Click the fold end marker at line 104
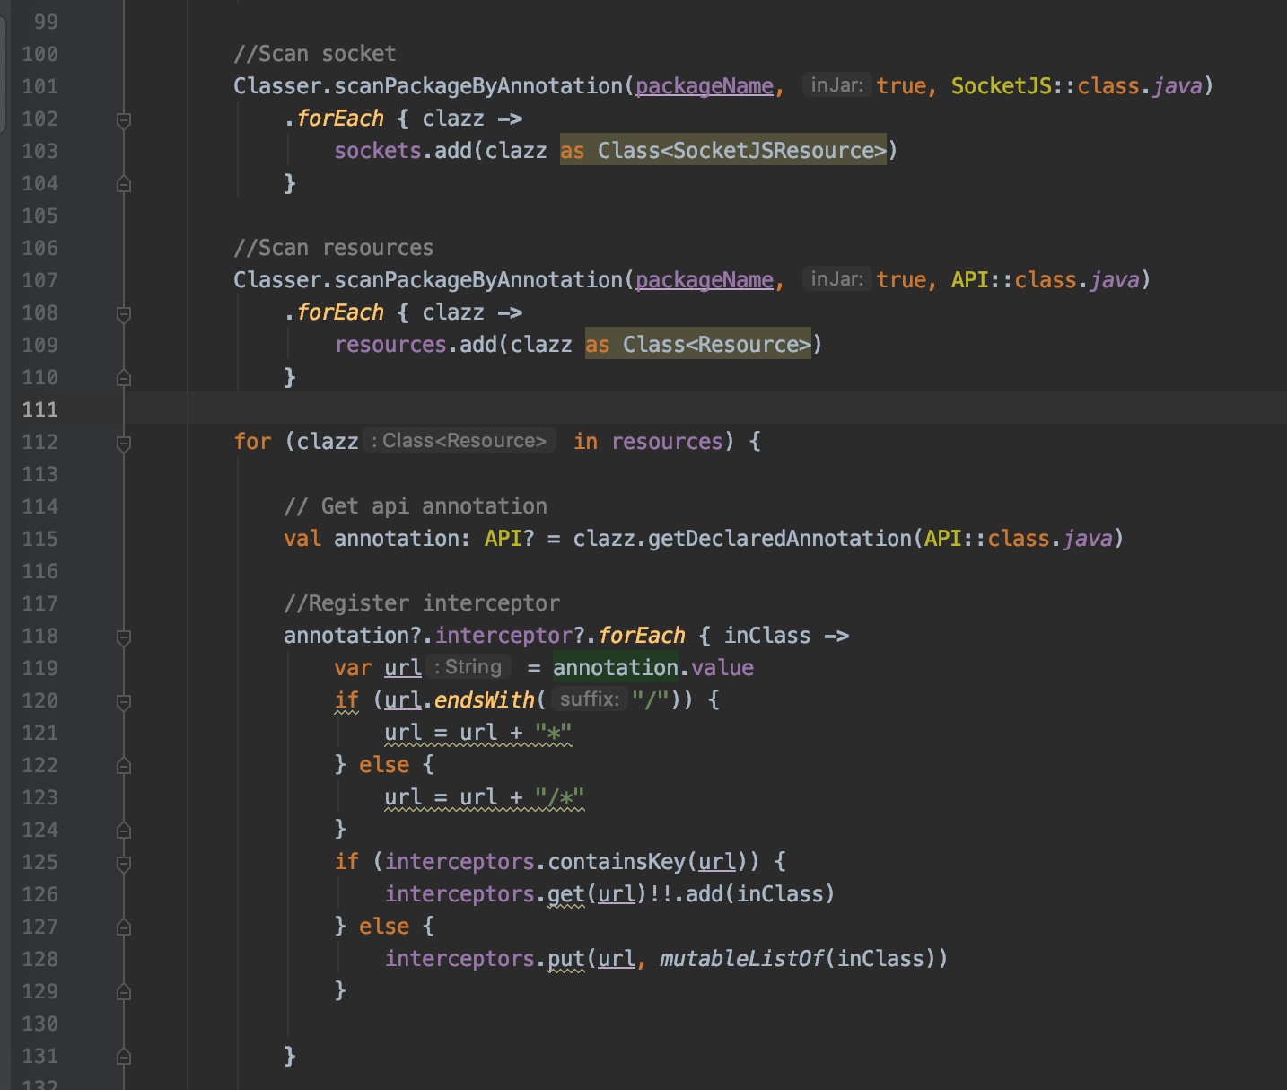The width and height of the screenshot is (1287, 1090). click(124, 183)
